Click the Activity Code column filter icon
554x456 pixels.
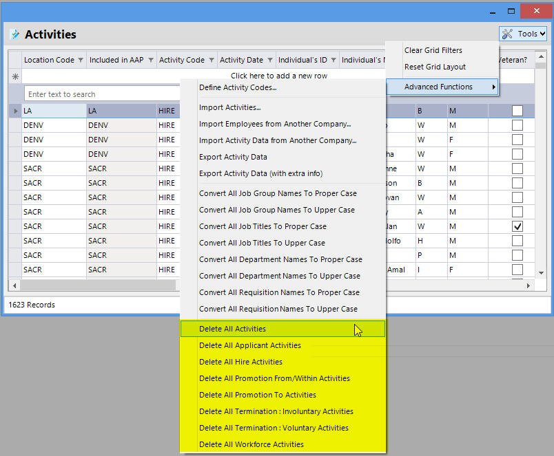(x=212, y=61)
